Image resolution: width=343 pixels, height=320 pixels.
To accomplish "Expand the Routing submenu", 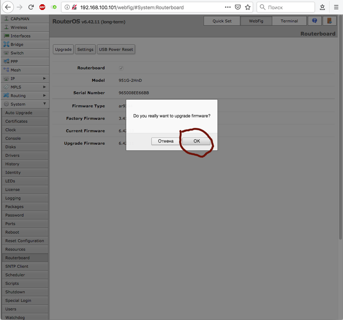I will pos(25,96).
